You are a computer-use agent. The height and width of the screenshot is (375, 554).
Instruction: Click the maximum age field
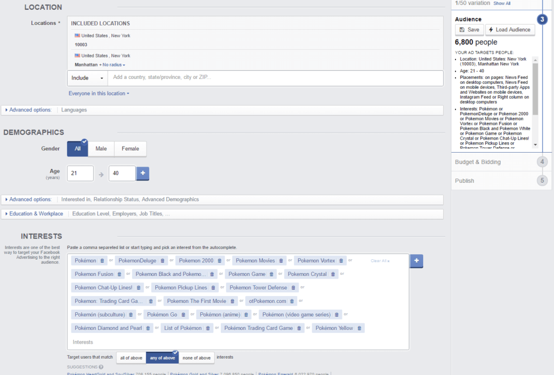pos(122,173)
